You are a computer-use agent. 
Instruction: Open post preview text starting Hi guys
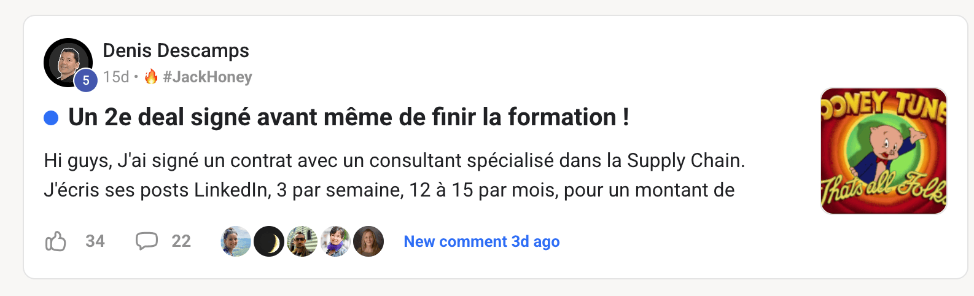394,175
